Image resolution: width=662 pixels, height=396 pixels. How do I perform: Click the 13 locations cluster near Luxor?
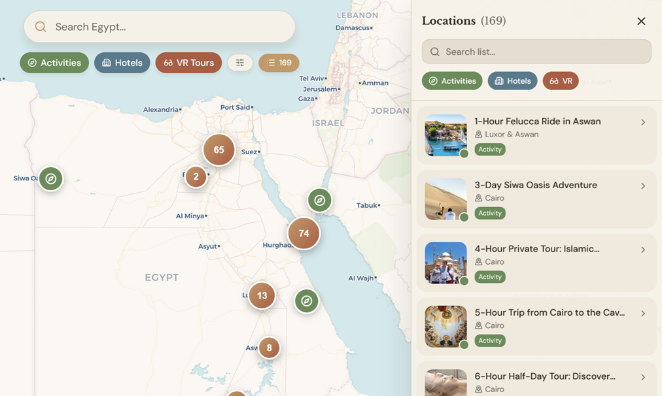tap(262, 295)
